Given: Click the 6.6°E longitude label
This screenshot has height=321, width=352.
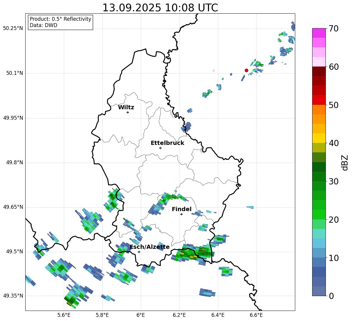Looking at the screenshot, I should 256,315.
